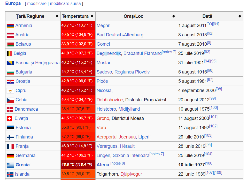Sort table by Dată column arrows
Screen dimensions: 247x180
[x=240, y=16]
